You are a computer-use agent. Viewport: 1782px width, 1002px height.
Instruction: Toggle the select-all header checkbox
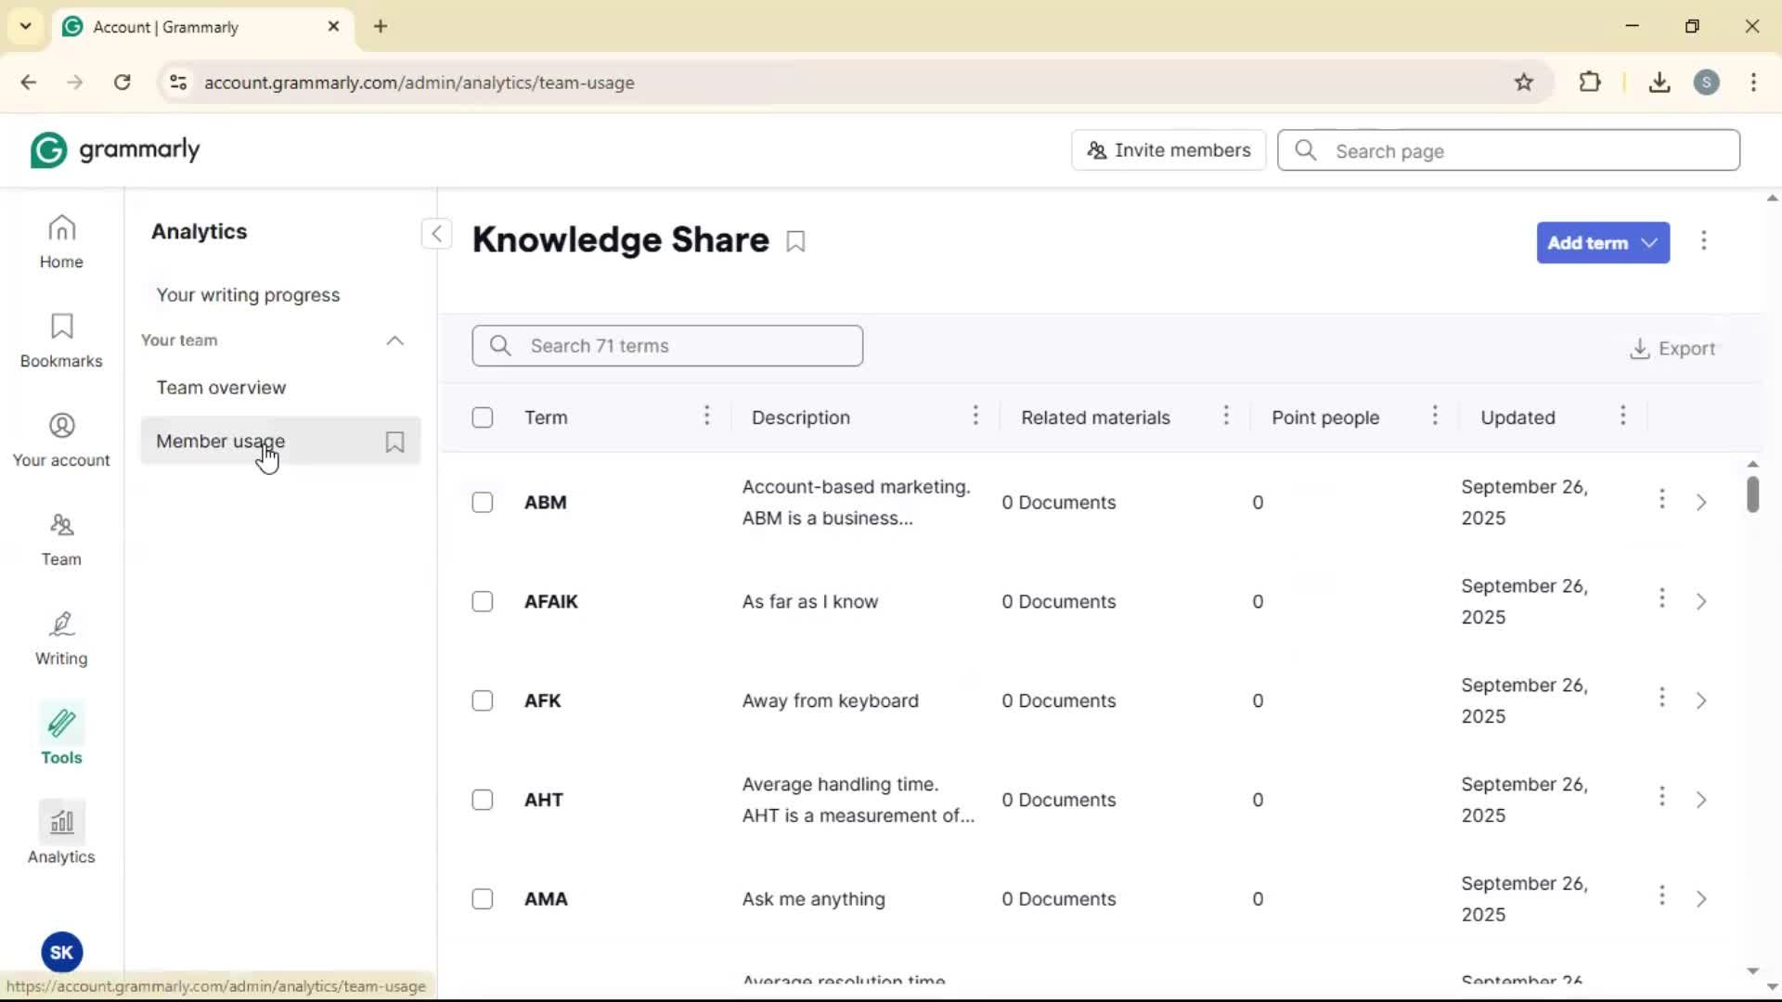483,417
